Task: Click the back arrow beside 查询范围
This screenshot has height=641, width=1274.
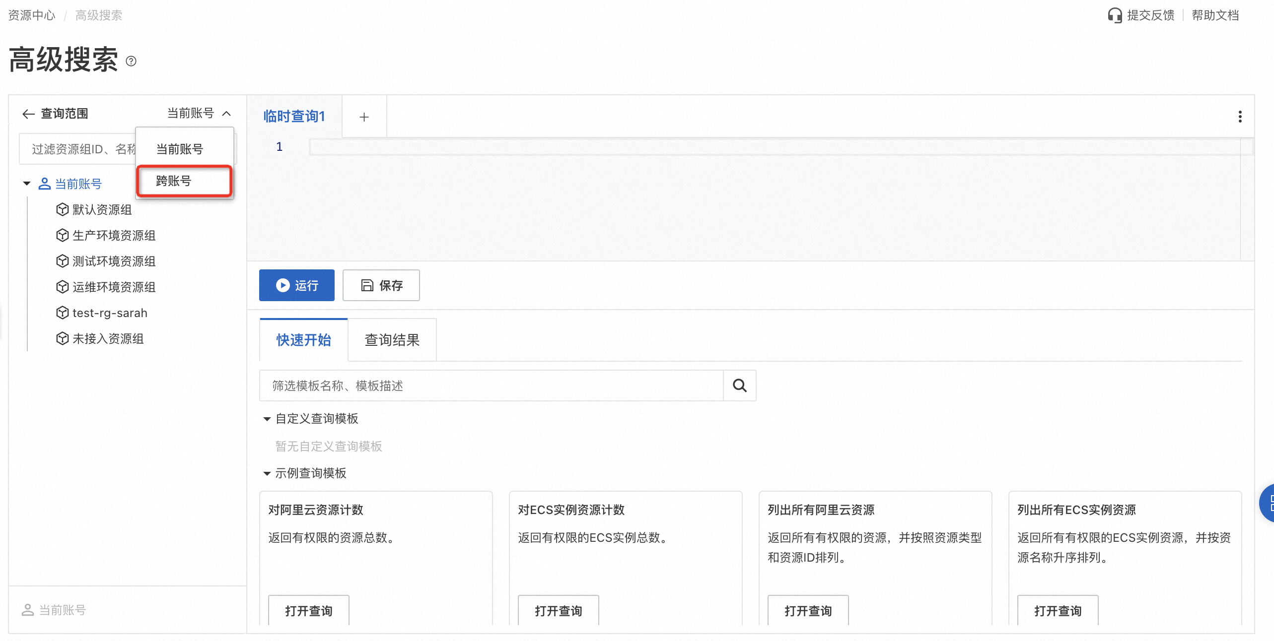Action: [x=28, y=114]
